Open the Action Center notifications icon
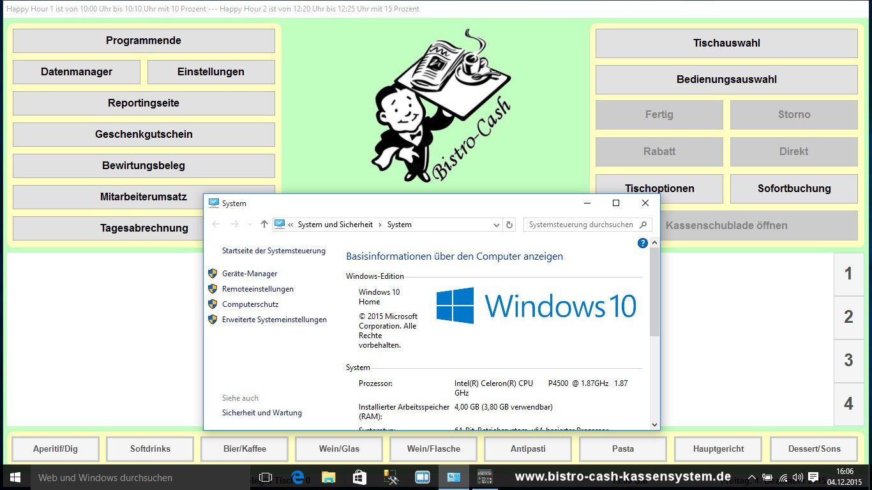The image size is (872, 490). [813, 477]
